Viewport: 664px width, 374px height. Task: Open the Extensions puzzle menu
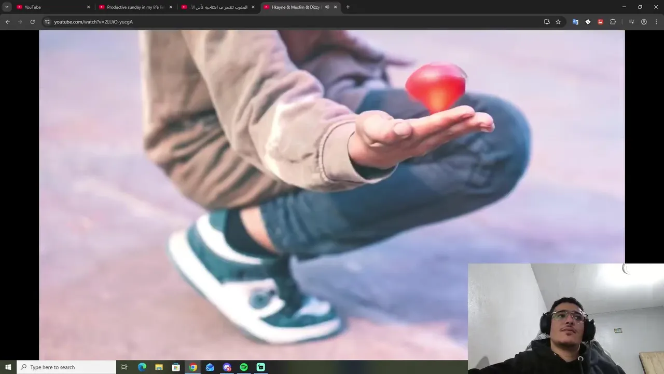[x=613, y=22]
